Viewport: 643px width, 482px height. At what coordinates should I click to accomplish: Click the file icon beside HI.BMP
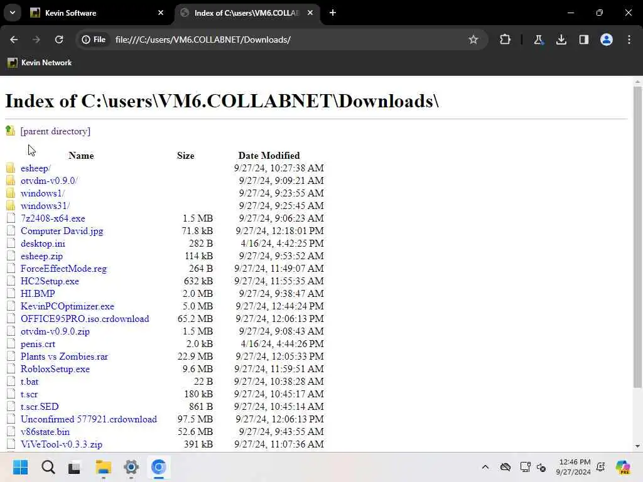11,294
